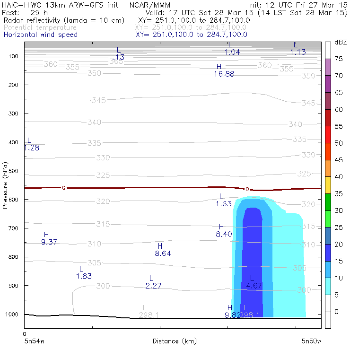The image size is (350, 350).
Task: Click the title 'HAIC-HIWC 13km ARW-GFS init'
Action: click(x=60, y=5)
